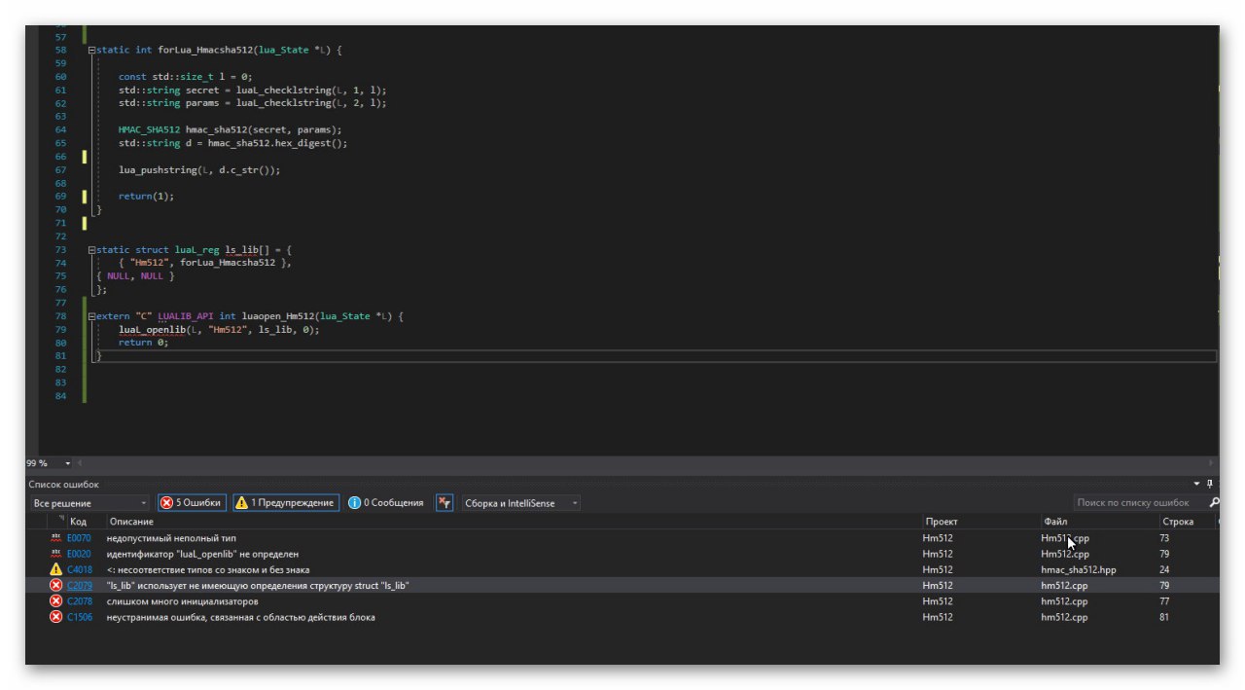
Task: Toggle the 1 Предупреждение warnings filter
Action: [x=286, y=503]
